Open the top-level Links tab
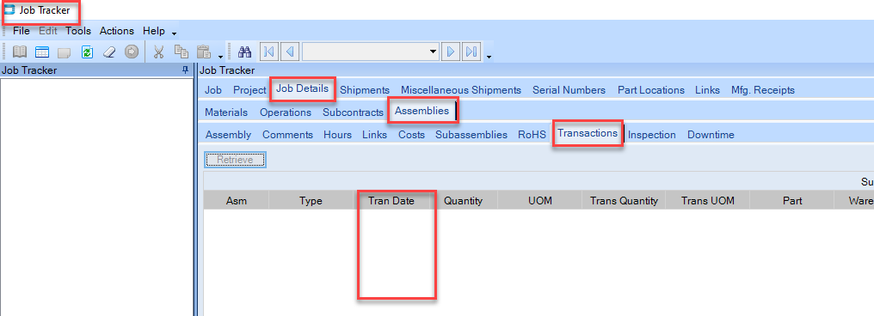The height and width of the screenshot is (316, 874). 707,90
